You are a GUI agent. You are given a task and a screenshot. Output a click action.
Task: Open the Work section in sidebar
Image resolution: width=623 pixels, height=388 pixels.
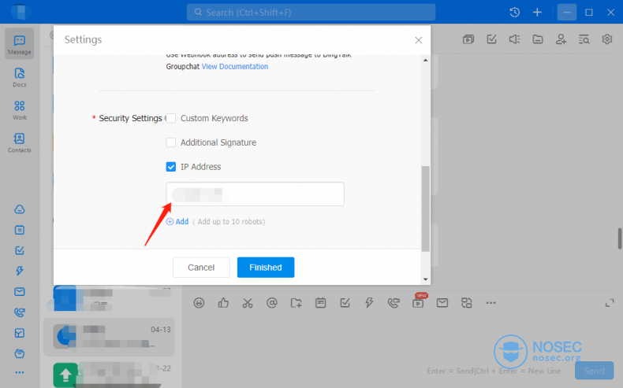19,110
